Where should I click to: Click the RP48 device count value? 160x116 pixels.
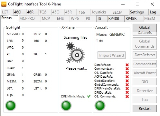coord(23,68)
